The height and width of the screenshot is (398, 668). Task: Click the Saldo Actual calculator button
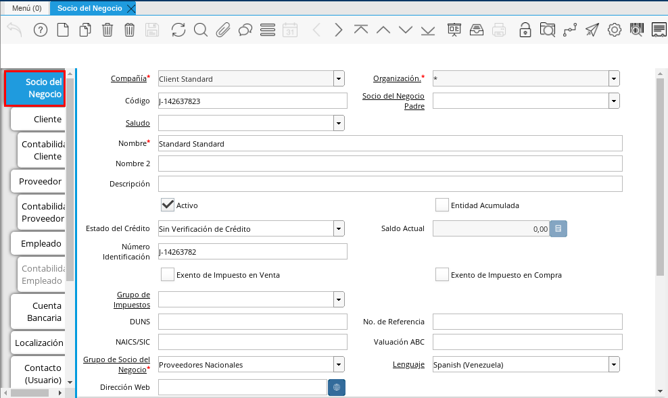tap(558, 229)
